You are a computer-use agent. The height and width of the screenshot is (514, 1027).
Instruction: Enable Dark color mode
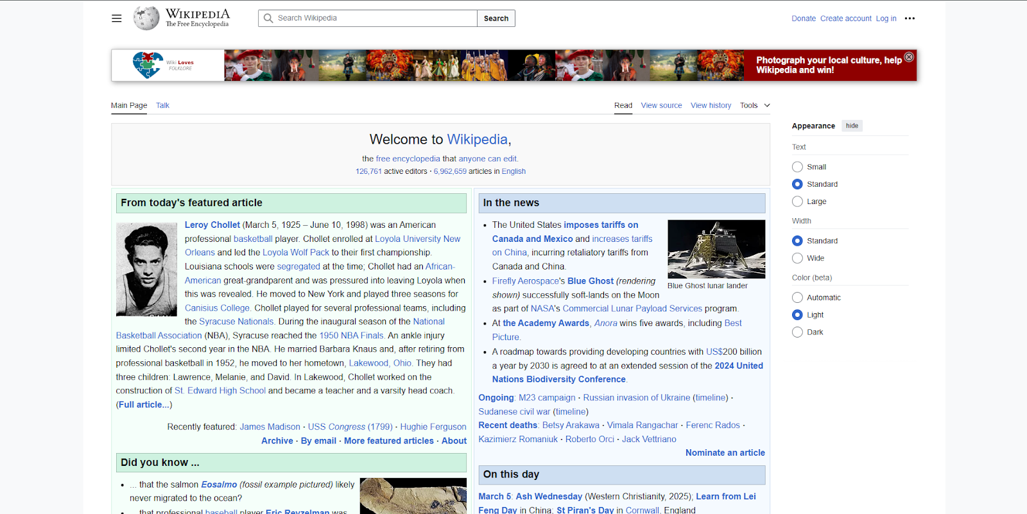(797, 332)
